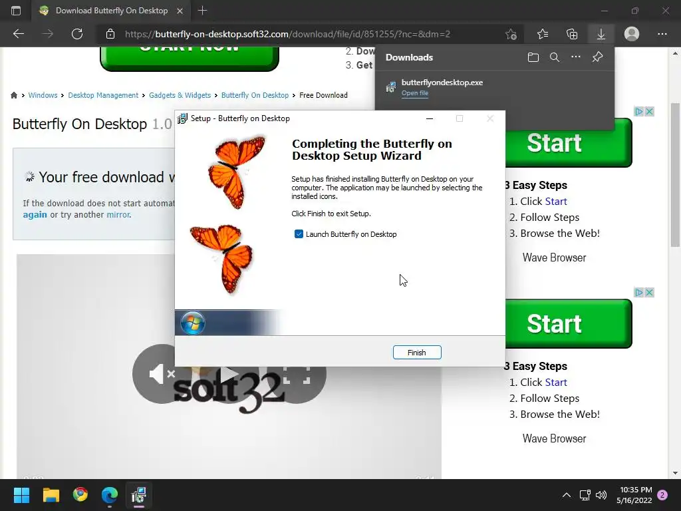The image size is (681, 511).
Task: Open Butterfly On Desktop breadcrumb link
Action: tap(255, 95)
